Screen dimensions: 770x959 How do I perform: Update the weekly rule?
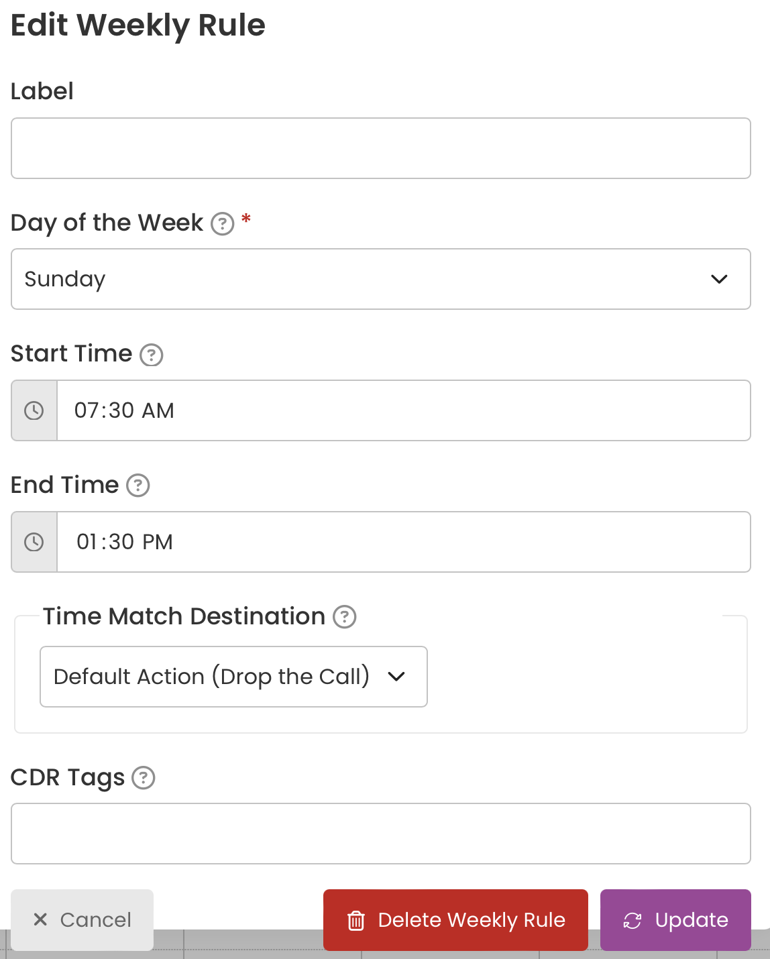675,920
